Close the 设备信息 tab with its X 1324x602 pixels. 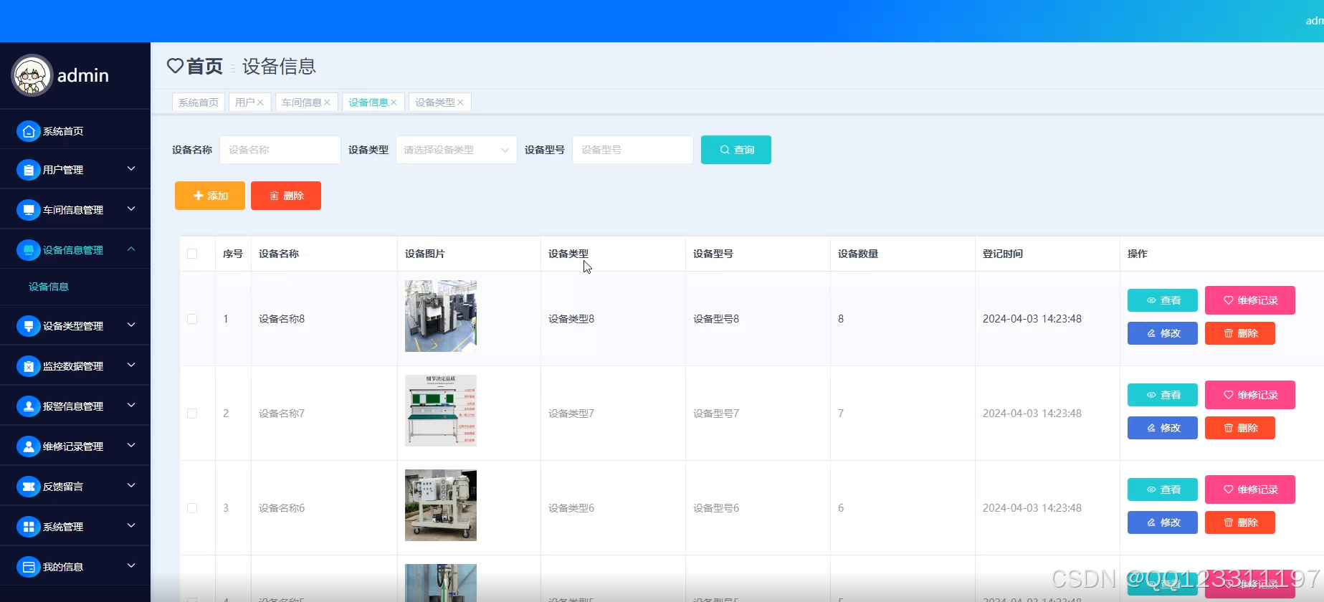[x=394, y=102]
